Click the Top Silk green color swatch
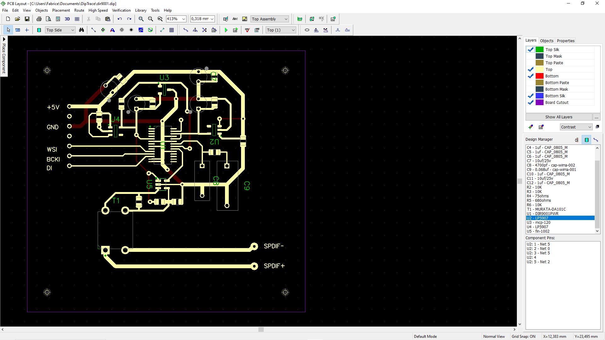Image resolution: width=605 pixels, height=340 pixels. coord(539,49)
